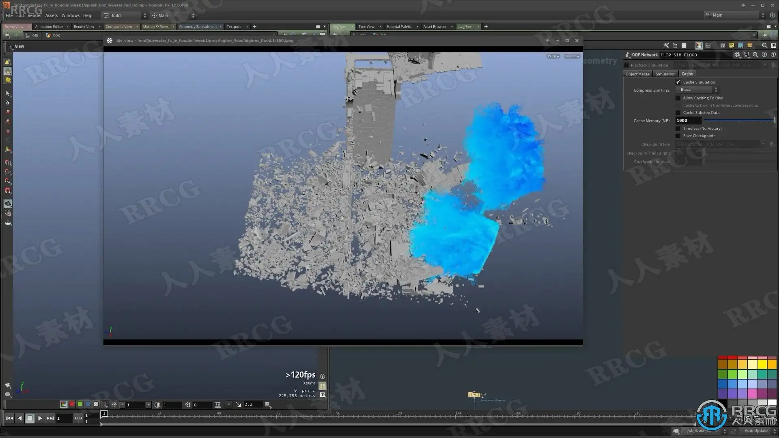Open the Render menu

tap(34, 15)
